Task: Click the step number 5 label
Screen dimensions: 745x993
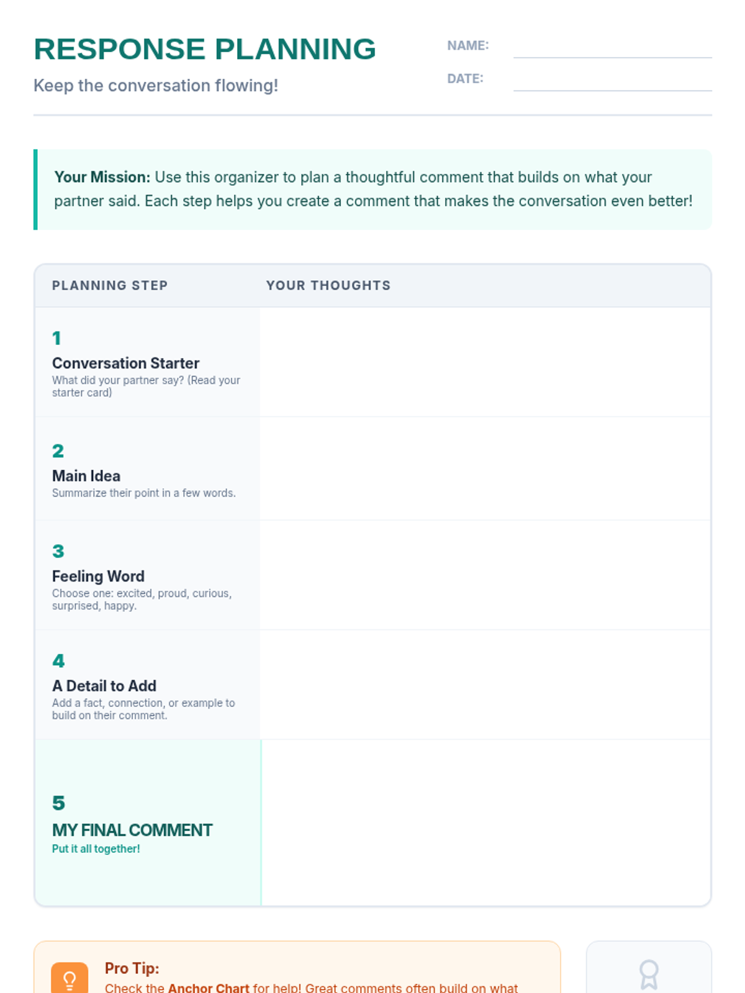Action: pyautogui.click(x=58, y=803)
